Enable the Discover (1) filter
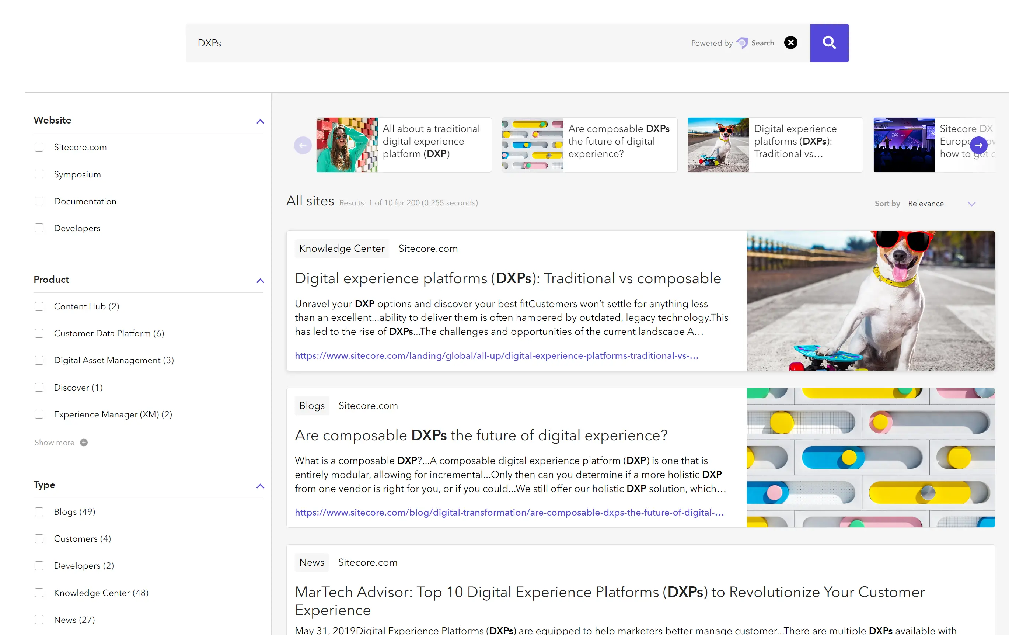This screenshot has height=635, width=1009. [39, 388]
